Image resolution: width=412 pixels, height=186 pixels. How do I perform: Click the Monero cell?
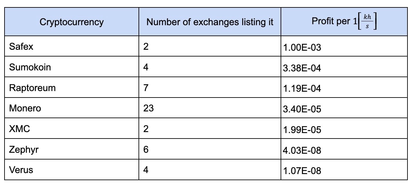(x=25, y=108)
